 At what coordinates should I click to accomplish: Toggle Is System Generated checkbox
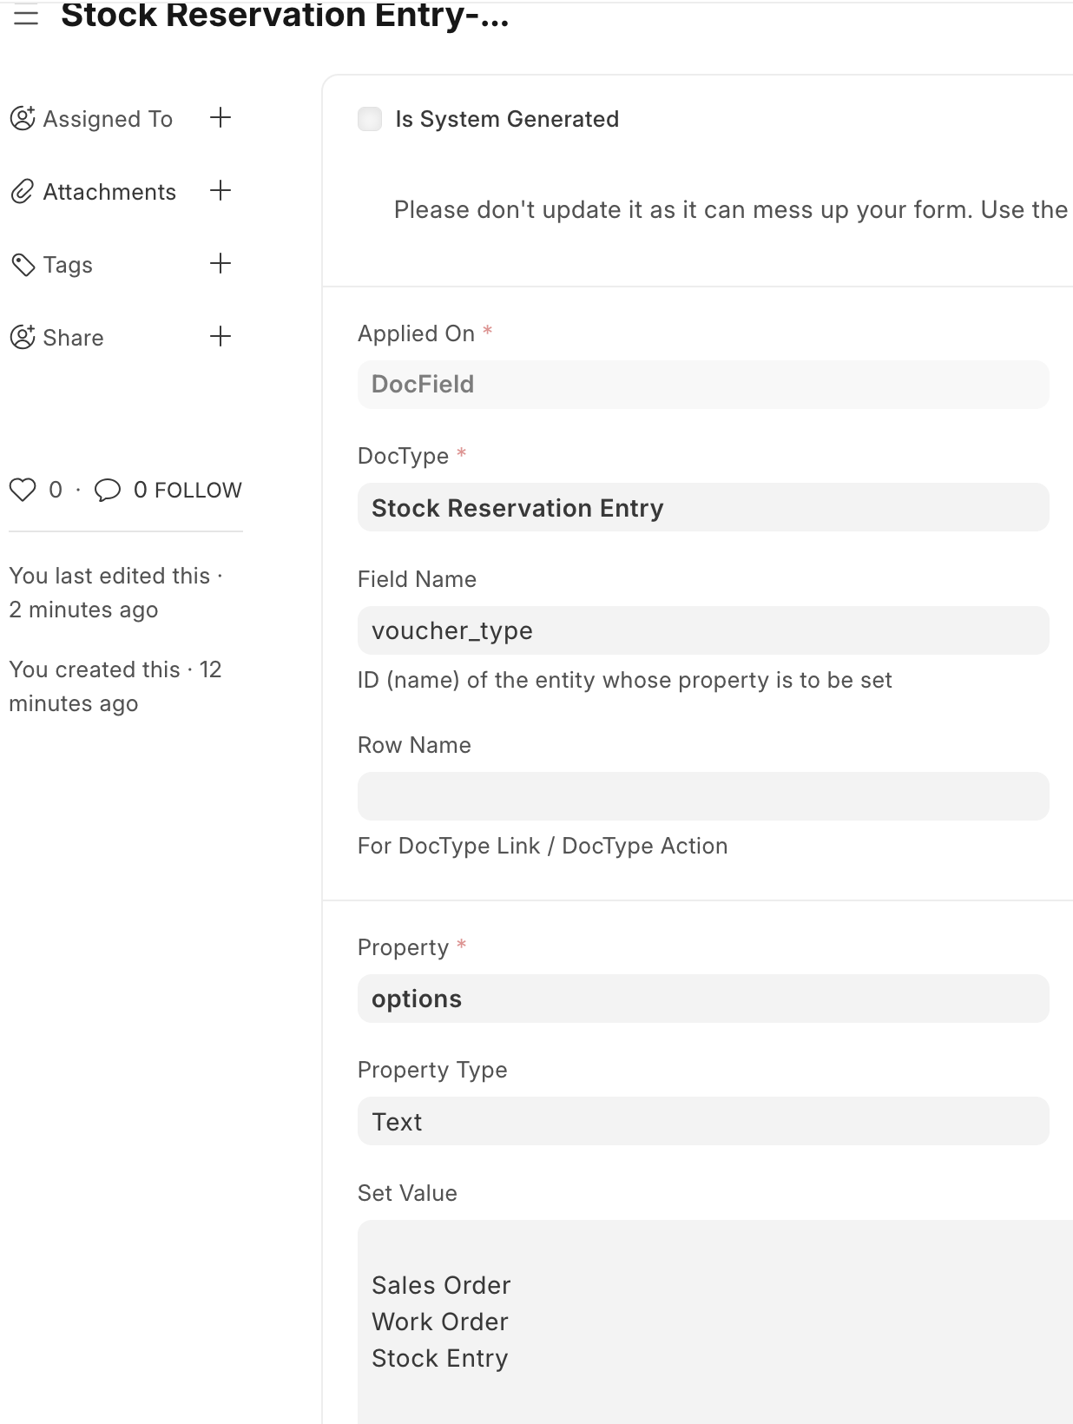click(x=370, y=119)
